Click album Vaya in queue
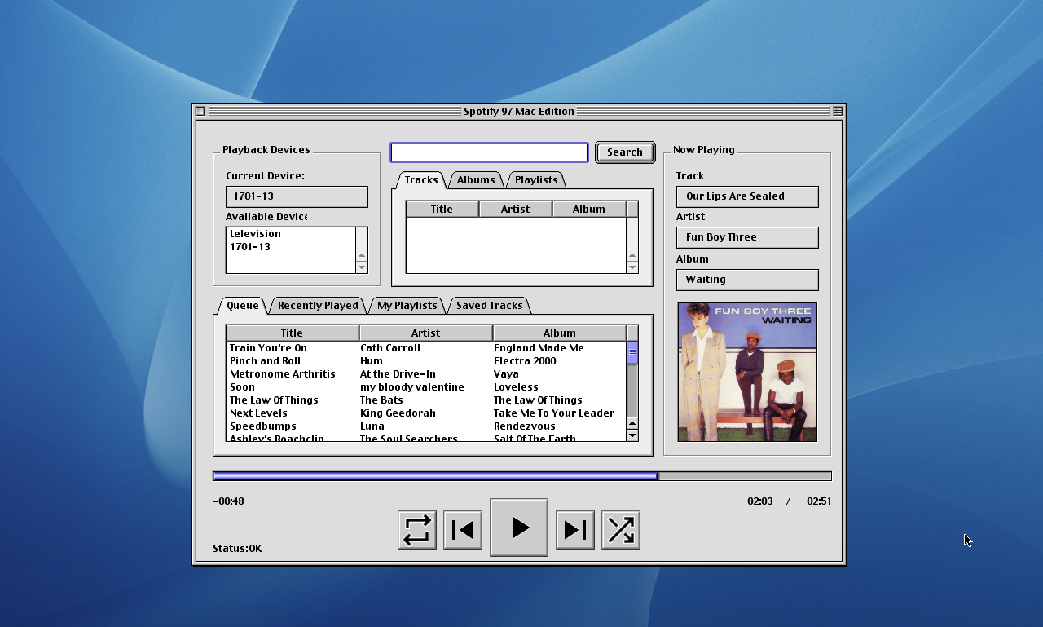The height and width of the screenshot is (627, 1043). pyautogui.click(x=506, y=374)
